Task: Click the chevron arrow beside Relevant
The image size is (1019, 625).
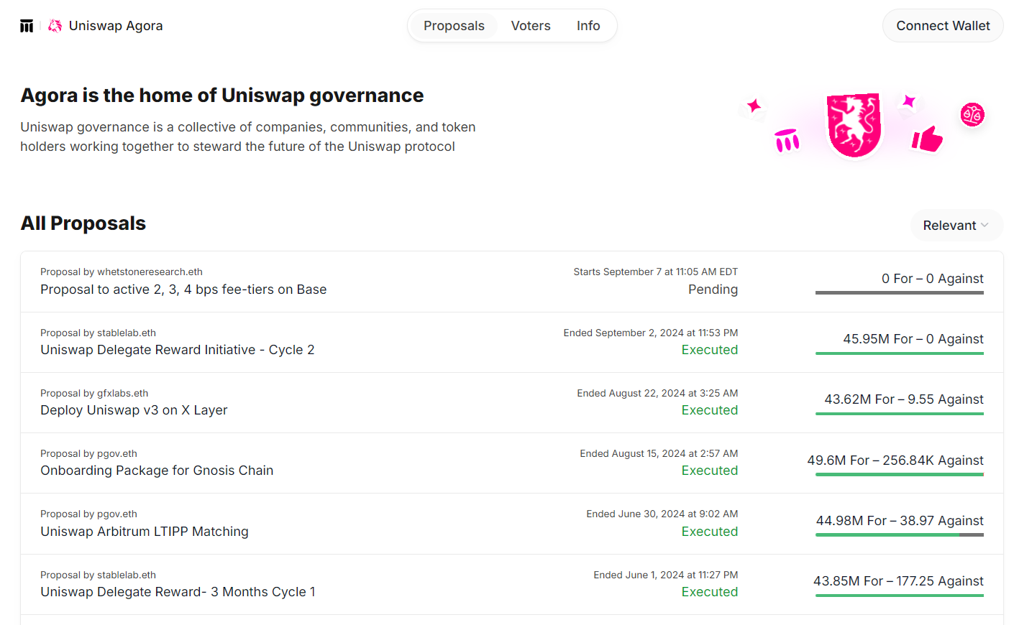Action: click(984, 226)
